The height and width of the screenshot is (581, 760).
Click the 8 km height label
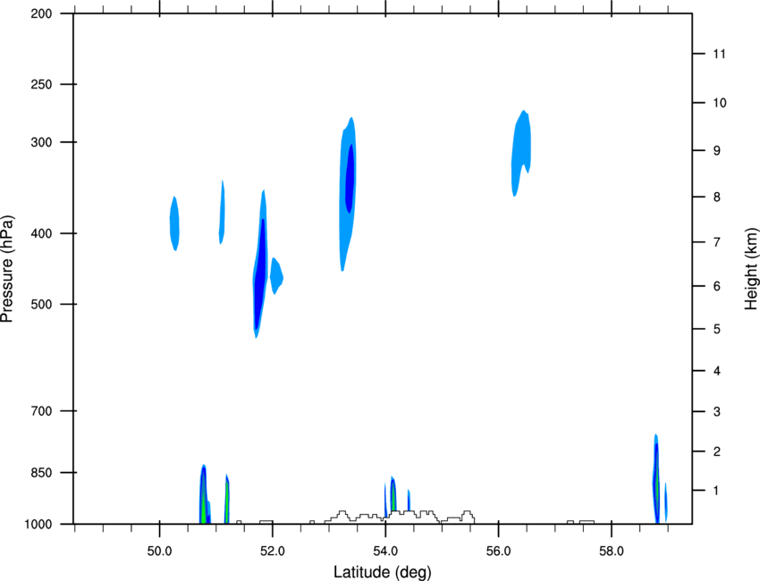tap(717, 198)
